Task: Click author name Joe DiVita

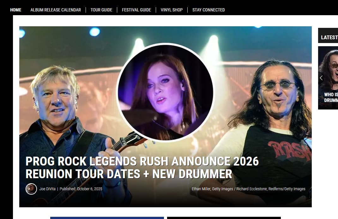Action: pyautogui.click(x=47, y=189)
